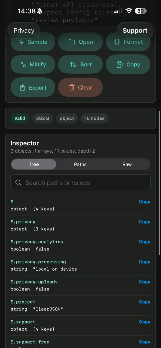
Task: Tap the Minify button label
Action: 38,65
